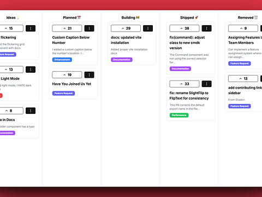This screenshot has height=197, width=262.
Task: Click the Enhancement tag on Custom Caption card
Action: [x=62, y=60]
